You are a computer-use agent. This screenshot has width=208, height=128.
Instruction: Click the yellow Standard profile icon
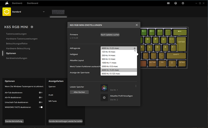(x=7, y=12)
